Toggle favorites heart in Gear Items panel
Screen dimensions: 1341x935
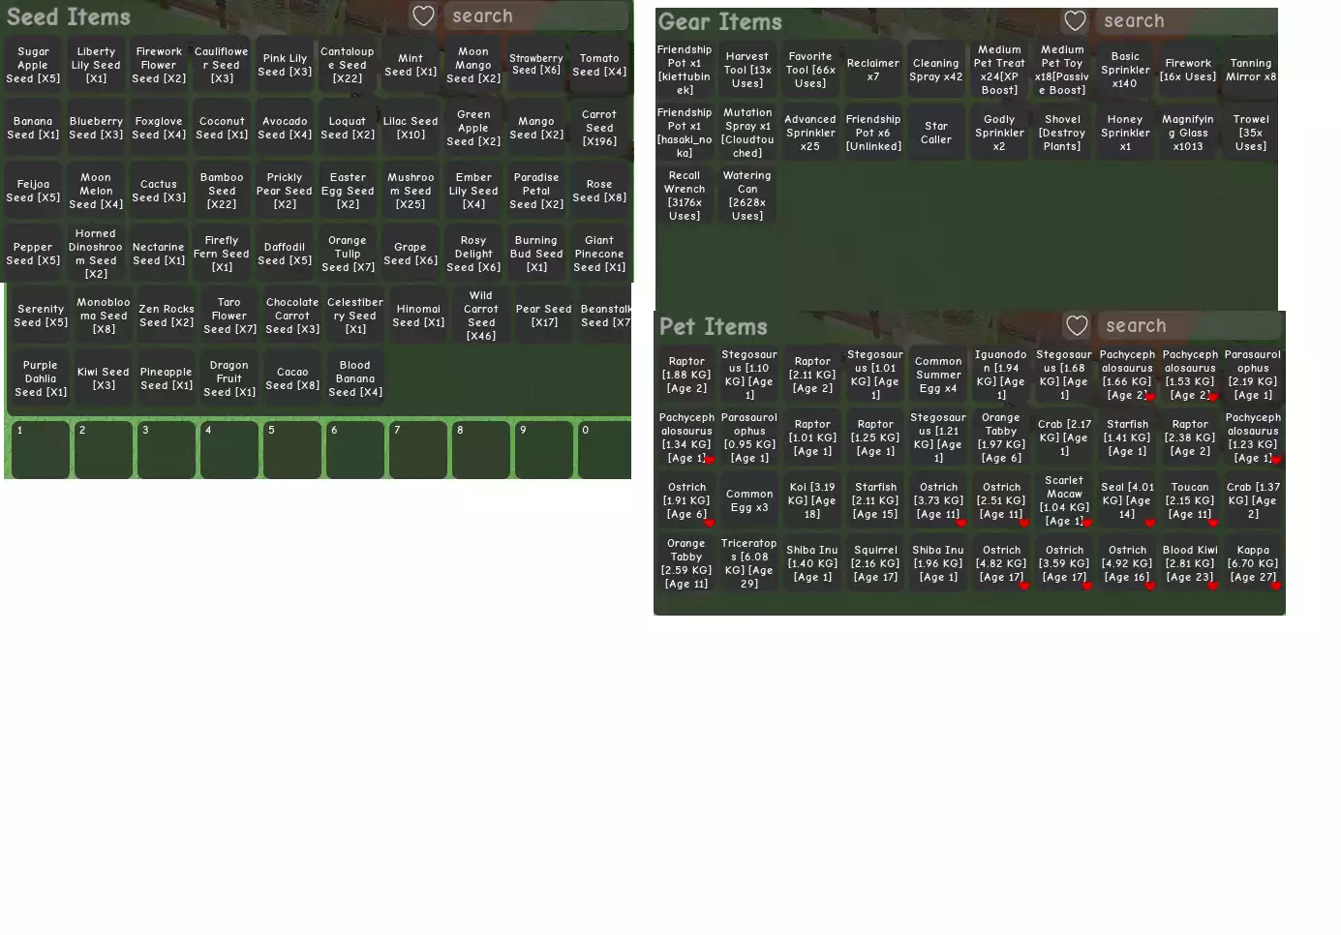1075,20
